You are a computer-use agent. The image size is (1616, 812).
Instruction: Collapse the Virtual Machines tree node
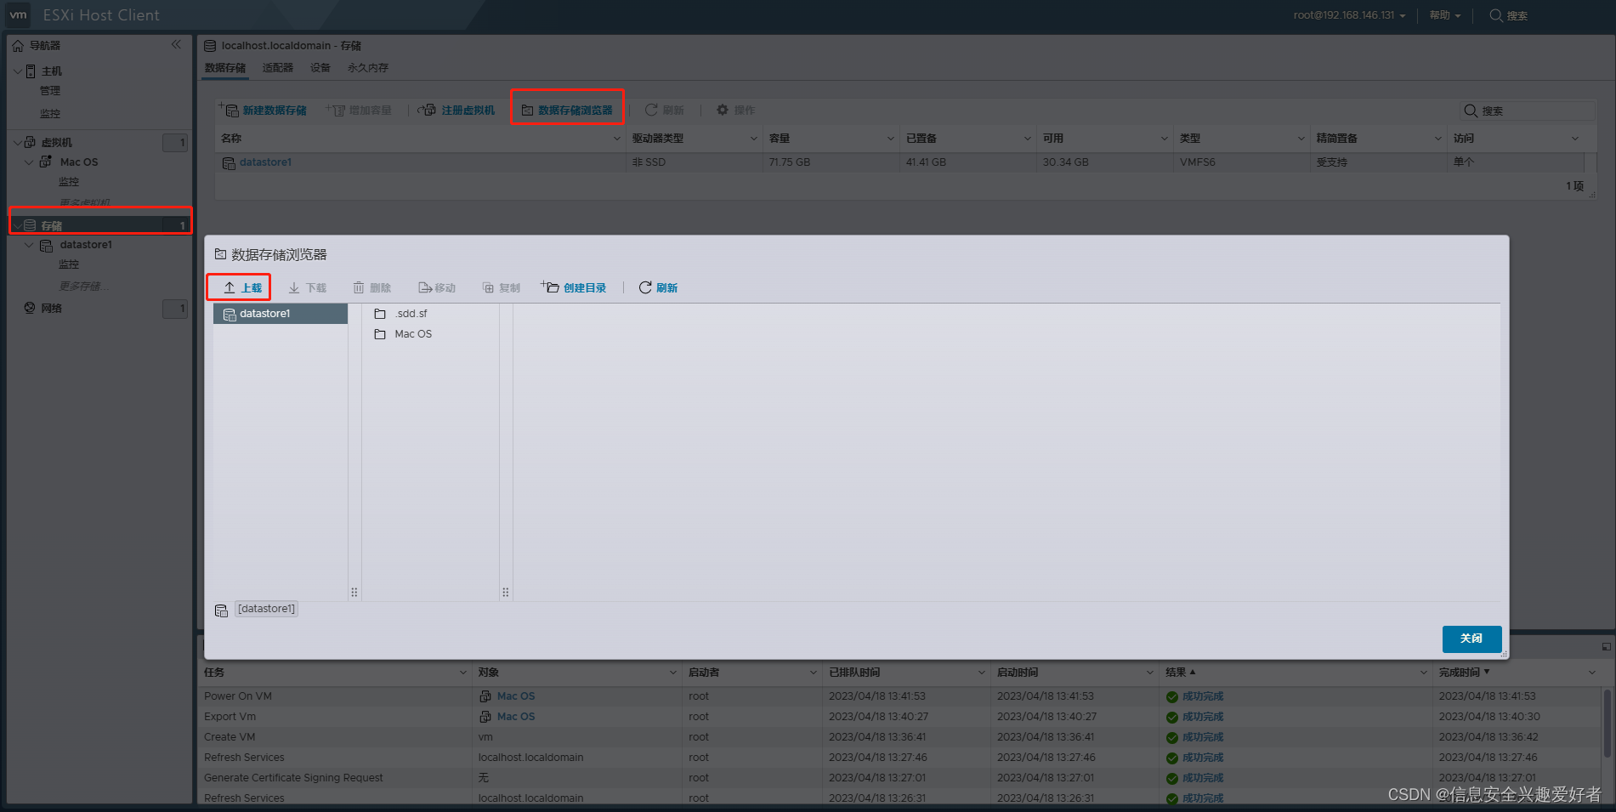click(17, 142)
